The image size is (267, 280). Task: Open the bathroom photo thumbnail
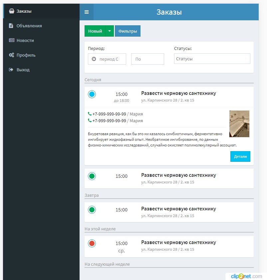239,124
